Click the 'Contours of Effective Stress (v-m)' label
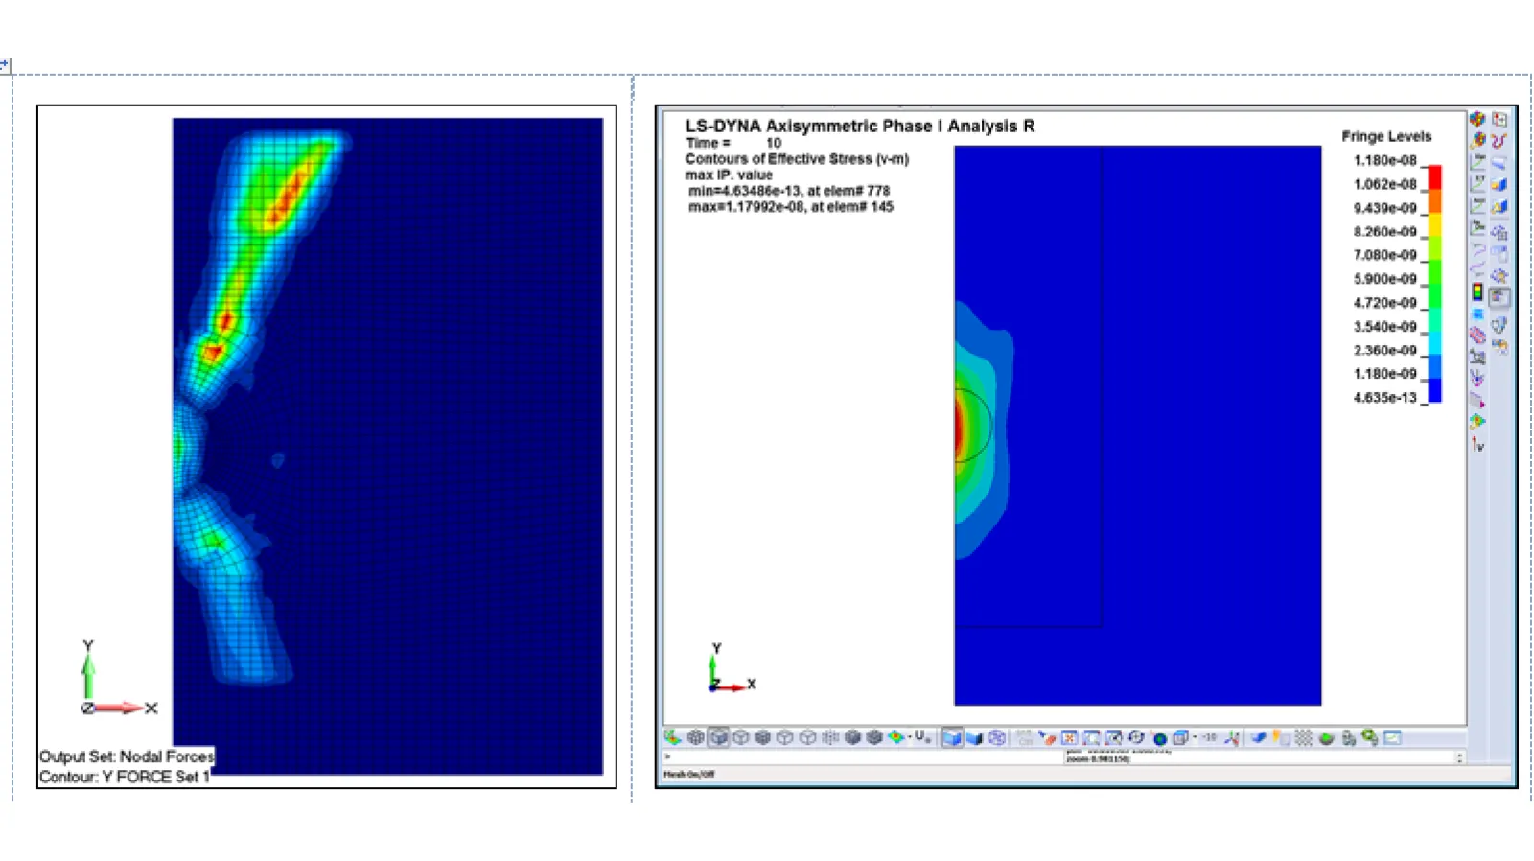 coord(797,159)
